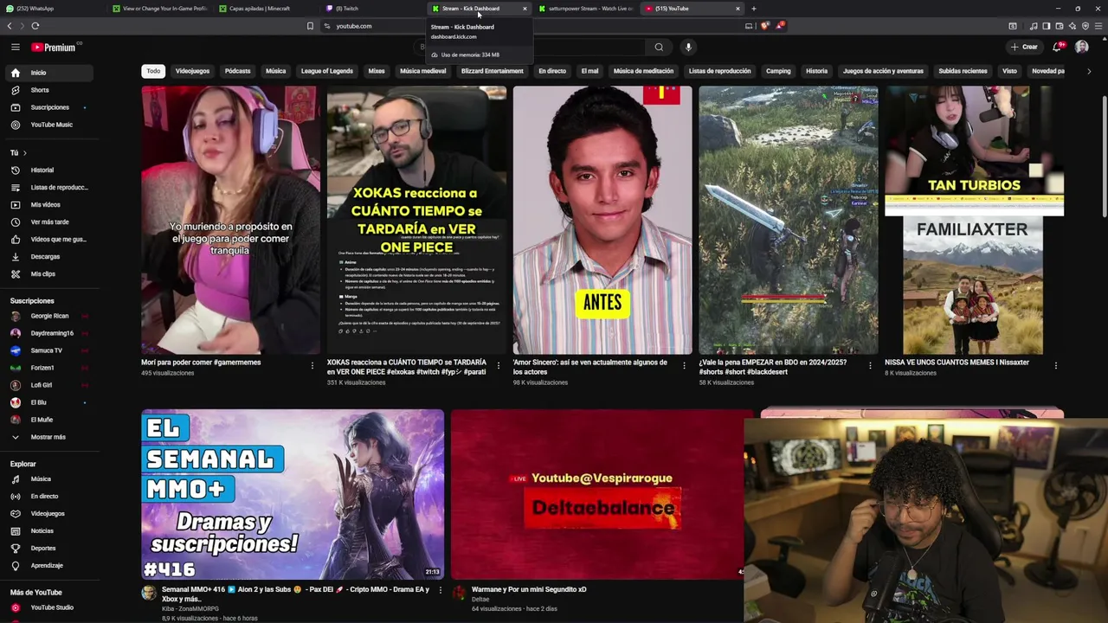Image resolution: width=1108 pixels, height=623 pixels.
Task: Open options menu for Morí para poder comer
Action: pos(312,366)
